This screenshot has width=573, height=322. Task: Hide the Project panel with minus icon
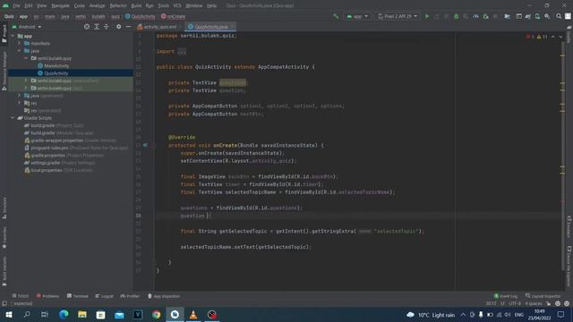coord(128,27)
